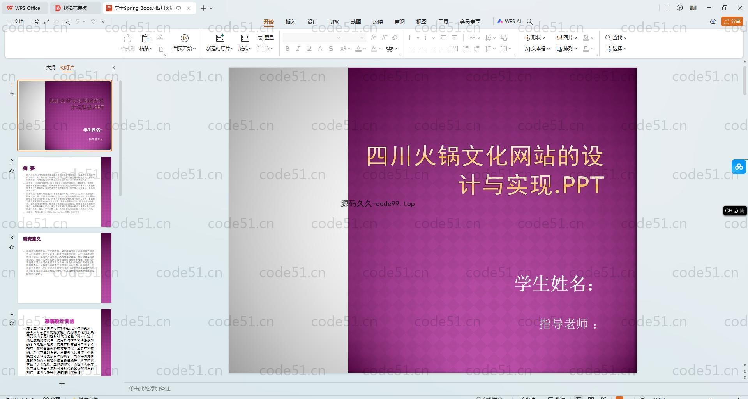Screen dimensions: 748x399
Task: Open print preview from quick access bar
Action: coord(67,21)
